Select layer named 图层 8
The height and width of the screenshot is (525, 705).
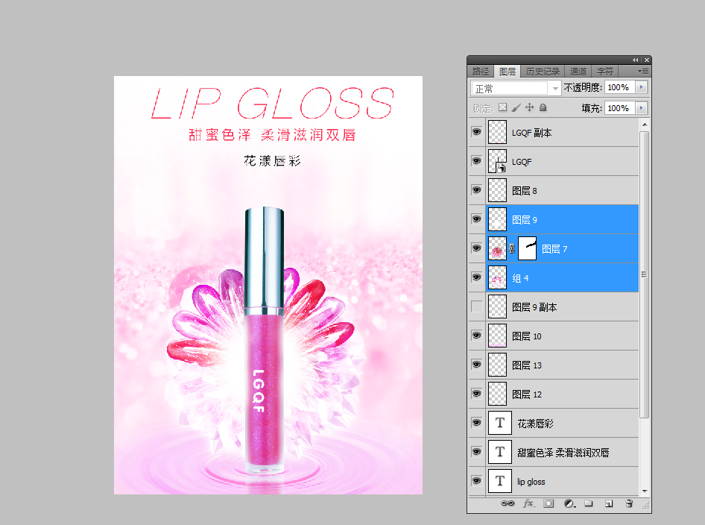(524, 191)
